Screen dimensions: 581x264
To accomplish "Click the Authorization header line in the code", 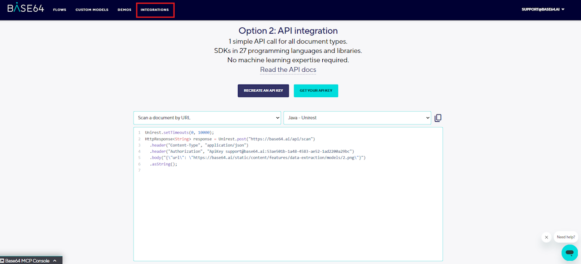I will point(252,151).
